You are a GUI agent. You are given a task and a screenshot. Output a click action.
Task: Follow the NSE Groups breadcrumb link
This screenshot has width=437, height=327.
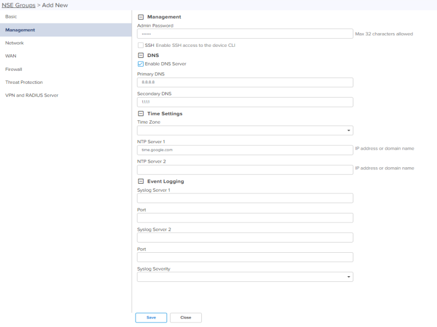19,5
